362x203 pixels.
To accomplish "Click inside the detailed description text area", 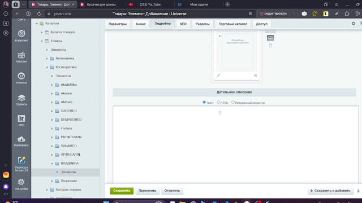I will [x=235, y=144].
